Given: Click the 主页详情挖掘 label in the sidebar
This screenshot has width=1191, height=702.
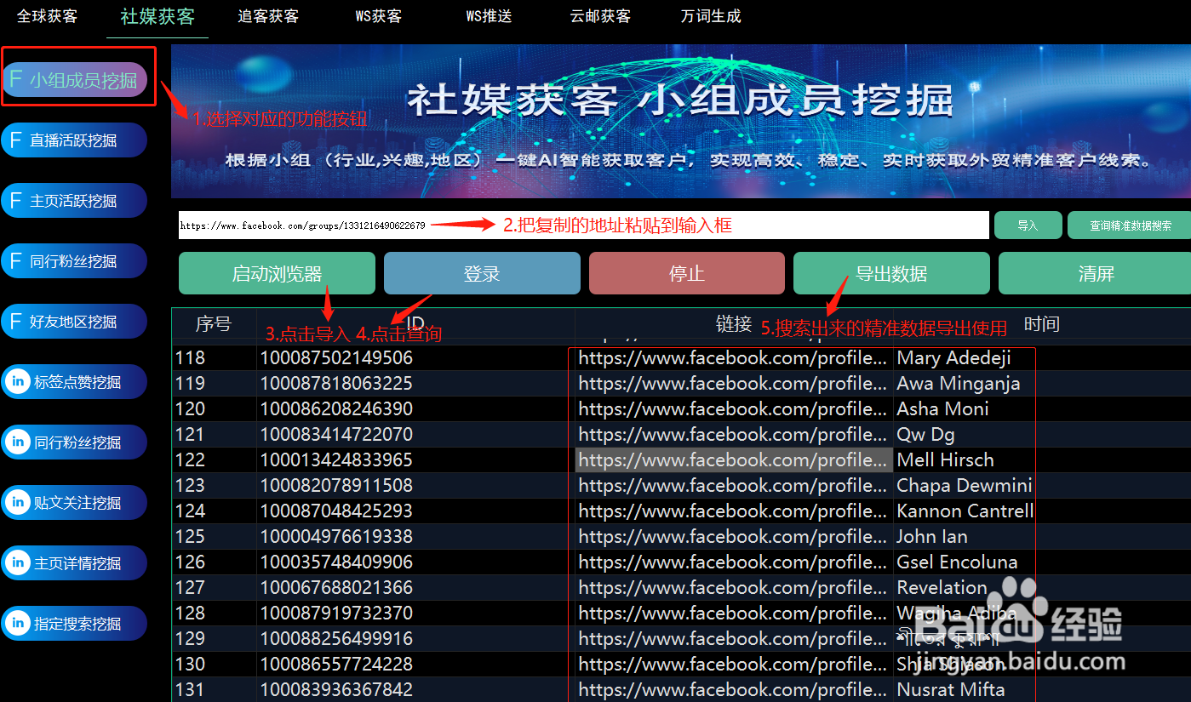Looking at the screenshot, I should (77, 564).
